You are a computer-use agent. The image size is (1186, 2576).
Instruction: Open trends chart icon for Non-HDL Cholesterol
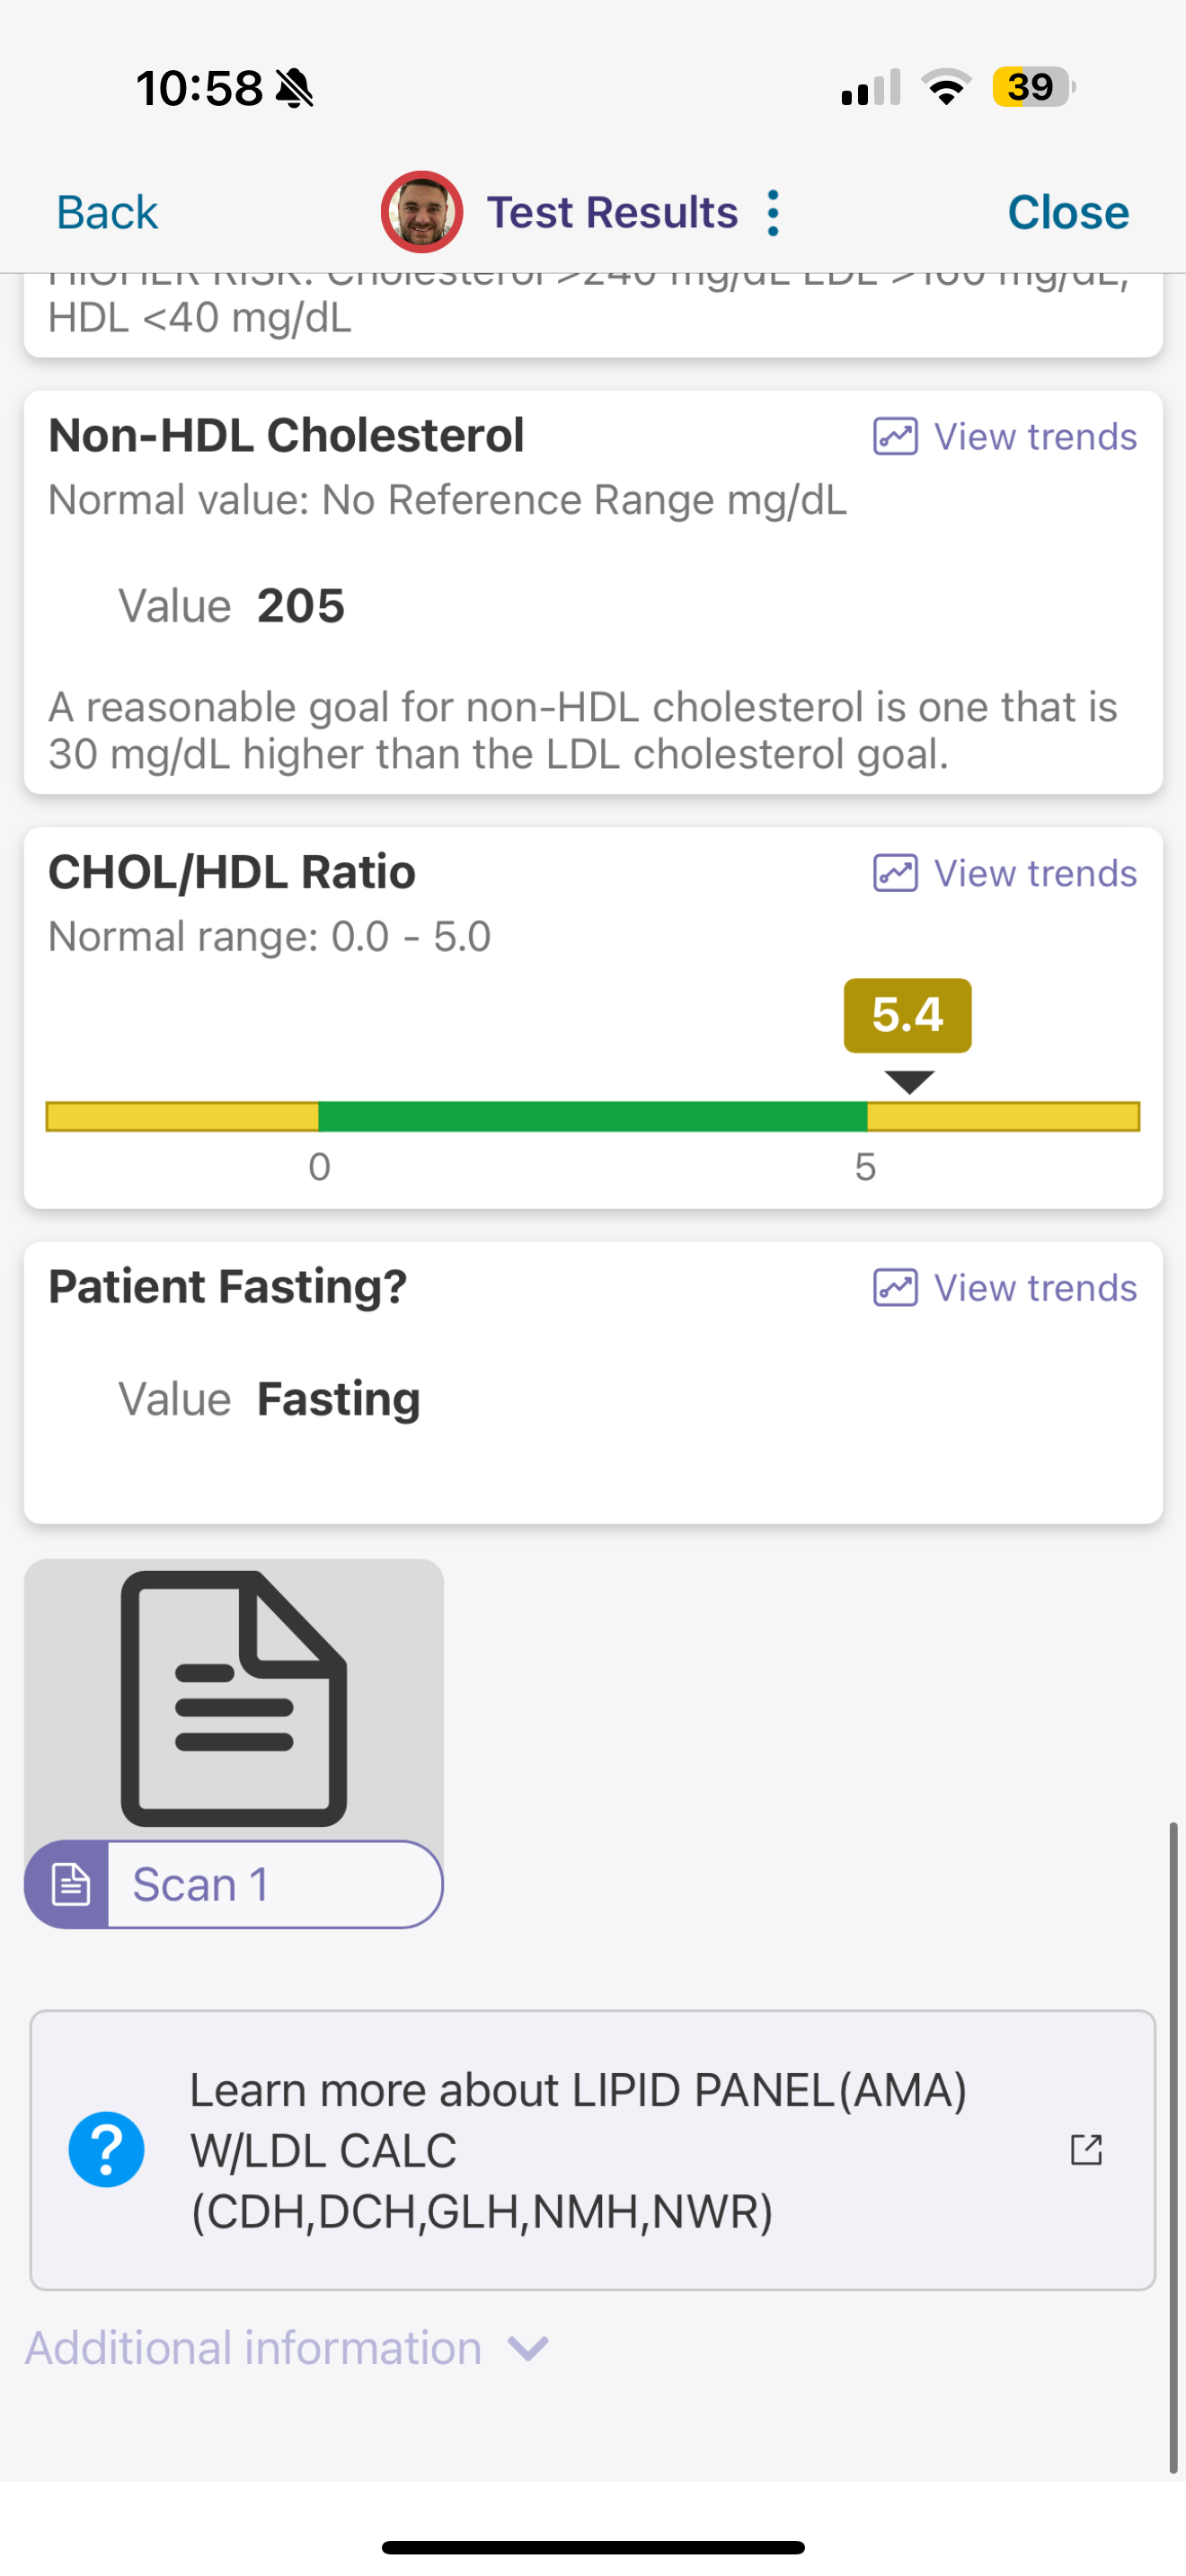[895, 437]
